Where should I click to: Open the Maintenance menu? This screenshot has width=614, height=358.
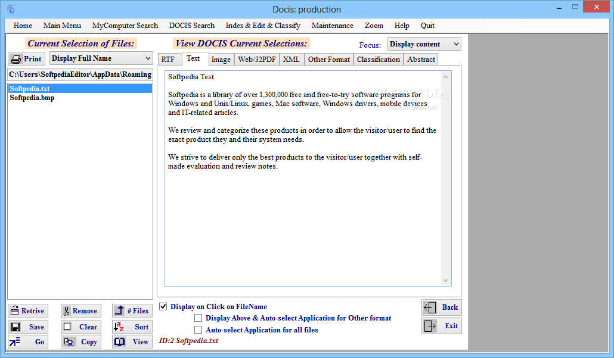(x=333, y=26)
